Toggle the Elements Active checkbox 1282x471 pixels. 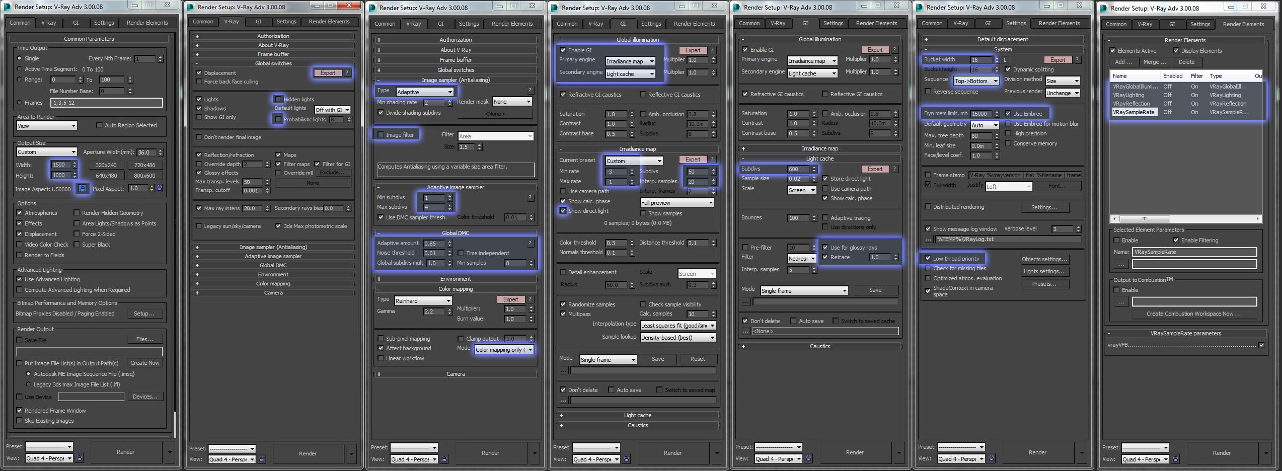point(1113,51)
